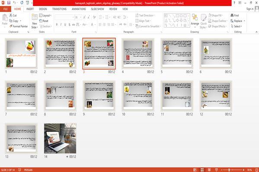
Task: Select slide 1 thumbnail
Action: tap(21, 53)
